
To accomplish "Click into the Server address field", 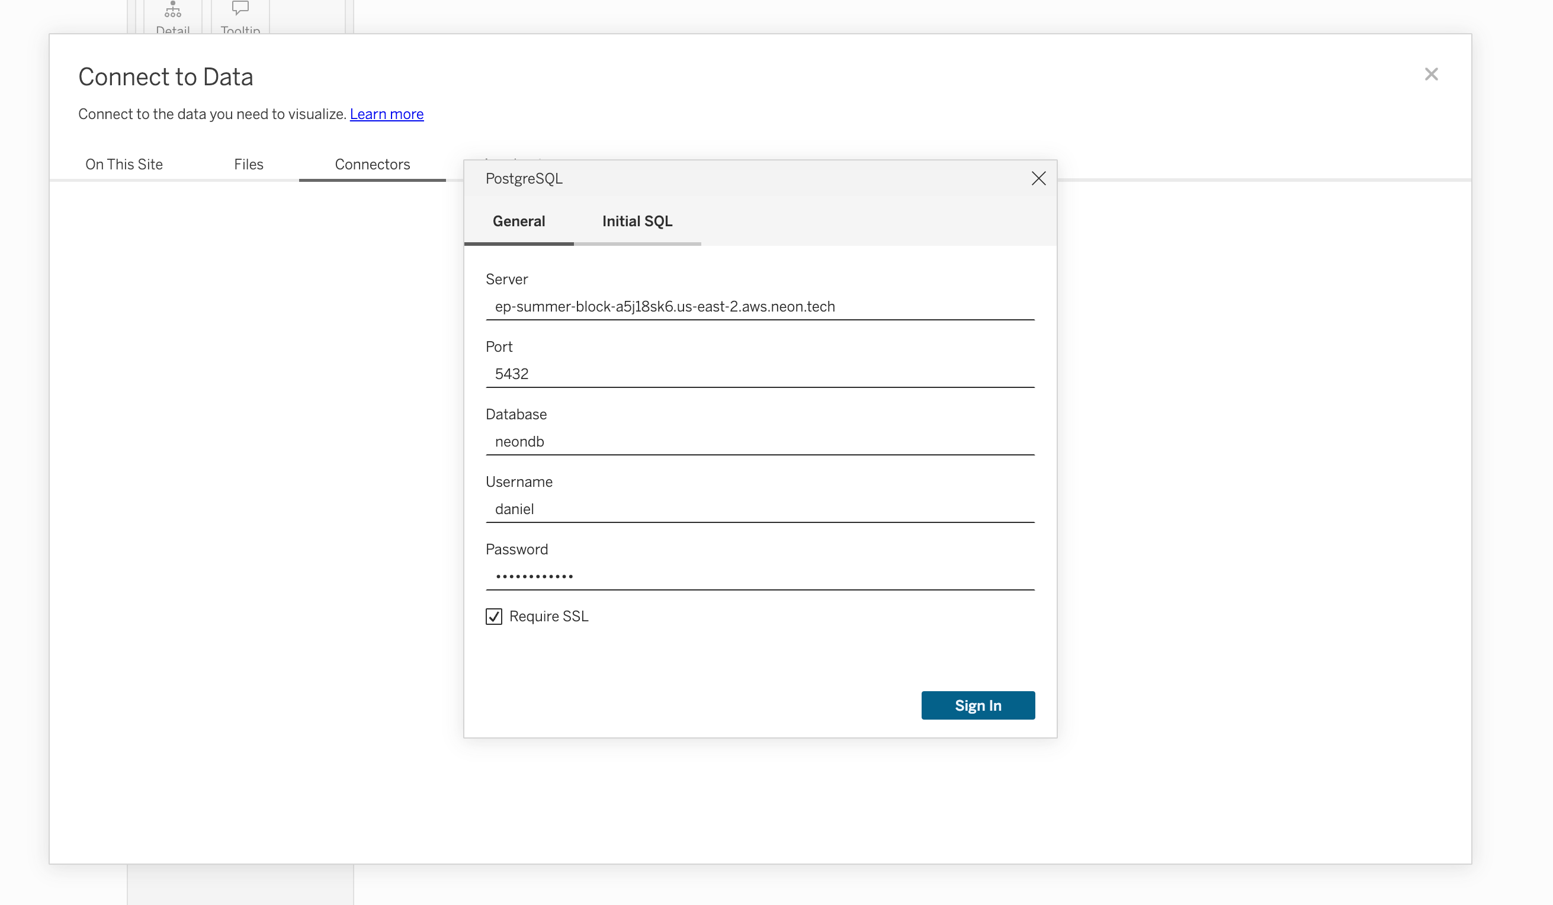I will (x=759, y=307).
